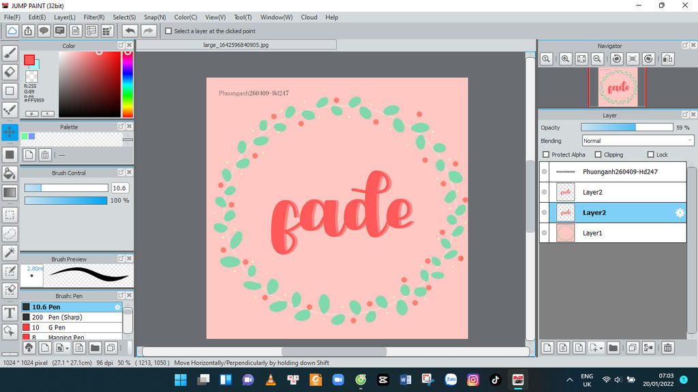Toggle visibility of highlighted Layer2
This screenshot has height=392, width=698.
coord(544,212)
